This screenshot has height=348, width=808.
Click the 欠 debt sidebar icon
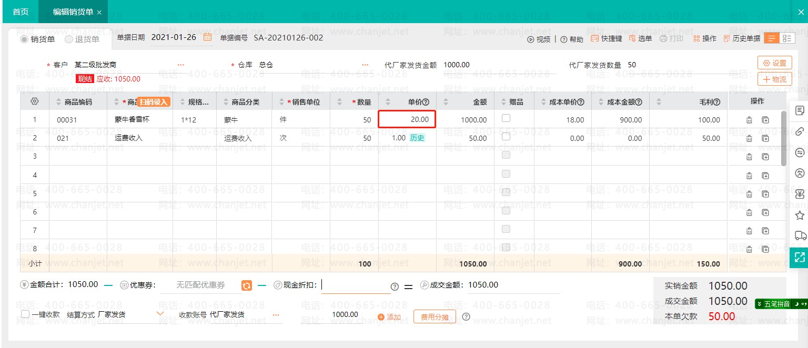pyautogui.click(x=800, y=173)
